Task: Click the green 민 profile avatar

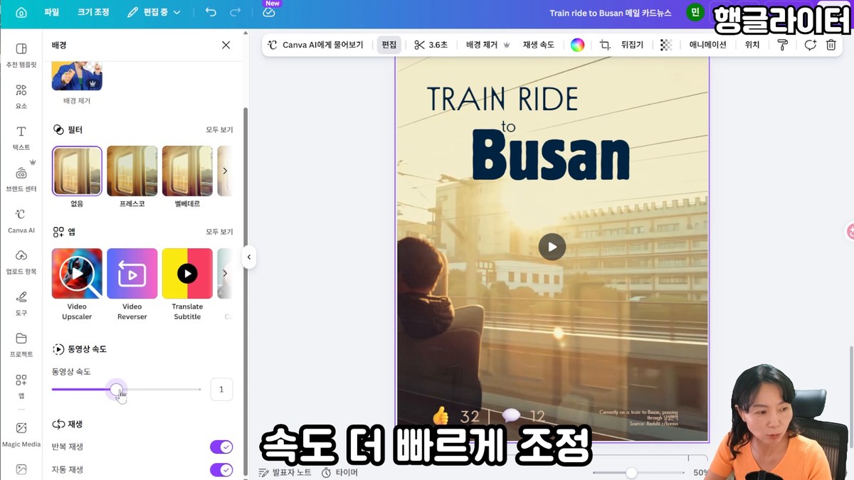Action: coord(695,13)
